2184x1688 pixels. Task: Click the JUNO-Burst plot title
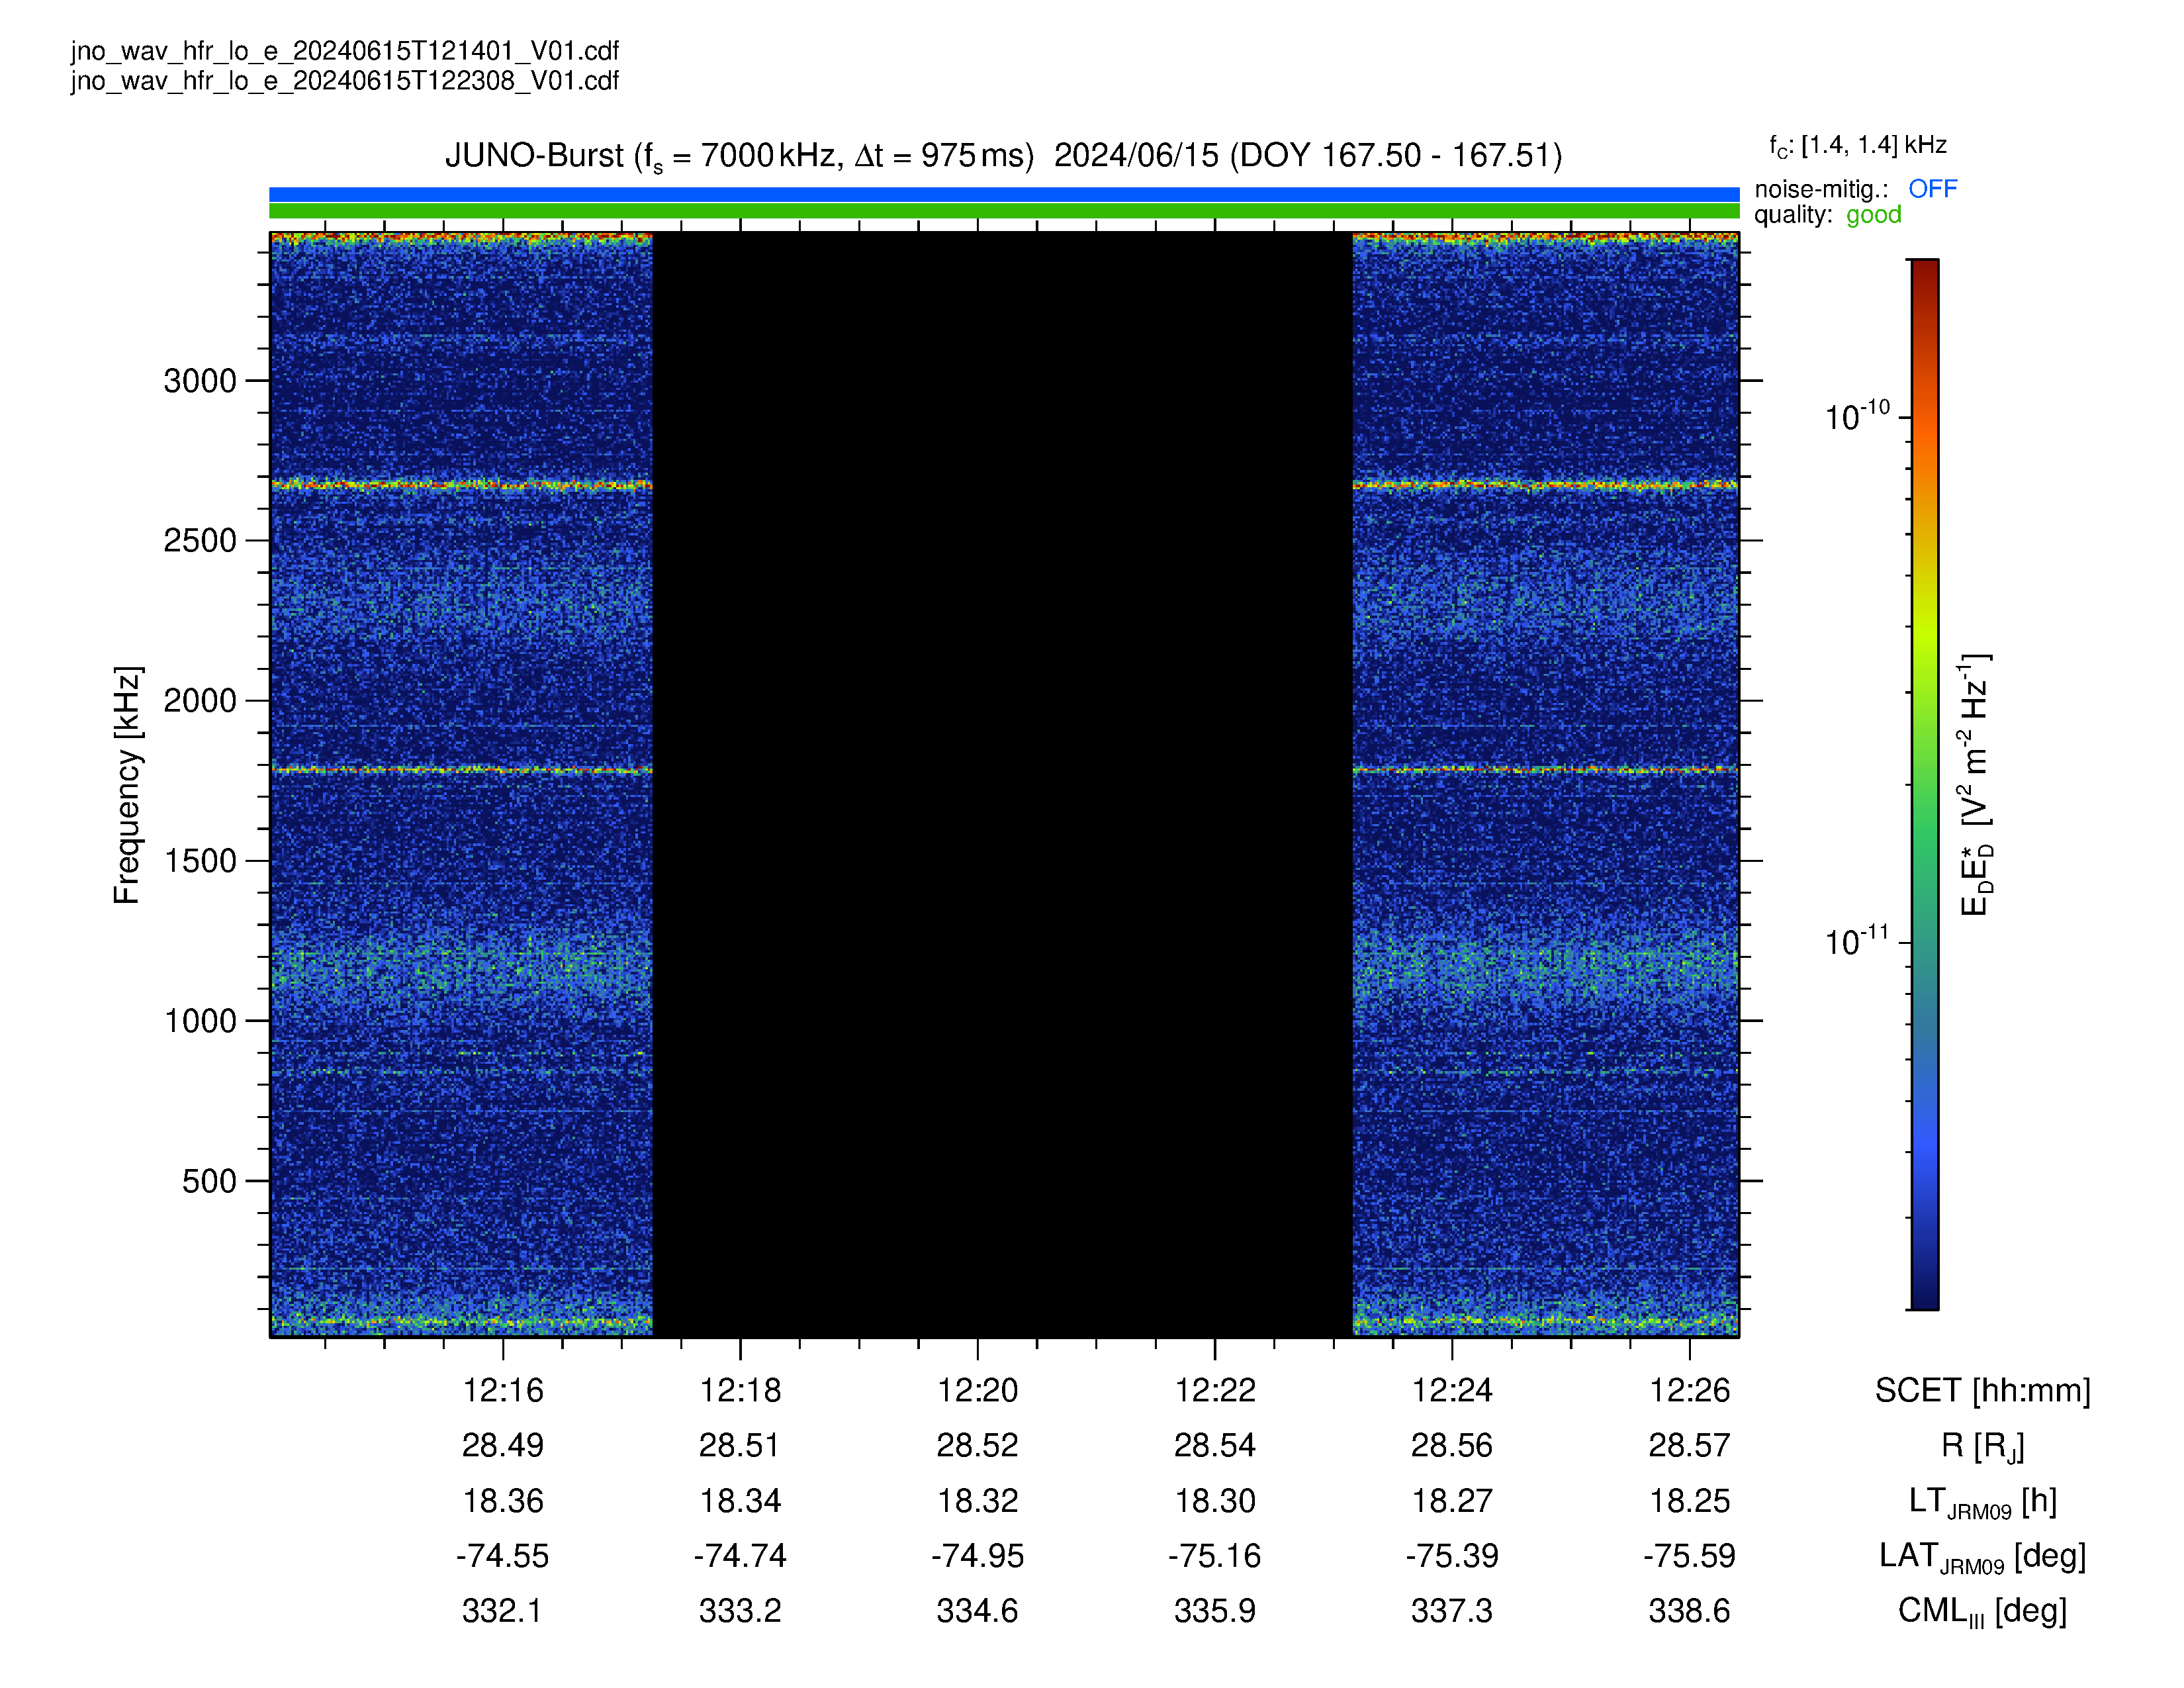pos(1004,156)
